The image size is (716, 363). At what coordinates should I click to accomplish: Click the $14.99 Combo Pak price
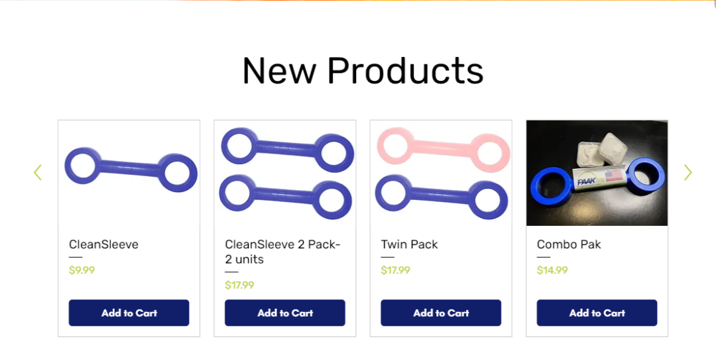click(552, 270)
